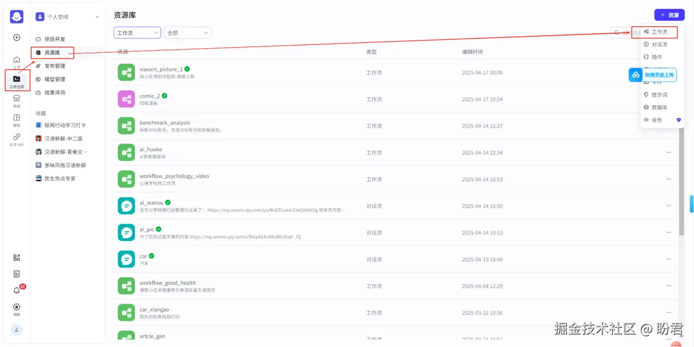The image size is (694, 347).
Task: Click the blue page scrollbar thumb at right edge
Action: point(692,203)
